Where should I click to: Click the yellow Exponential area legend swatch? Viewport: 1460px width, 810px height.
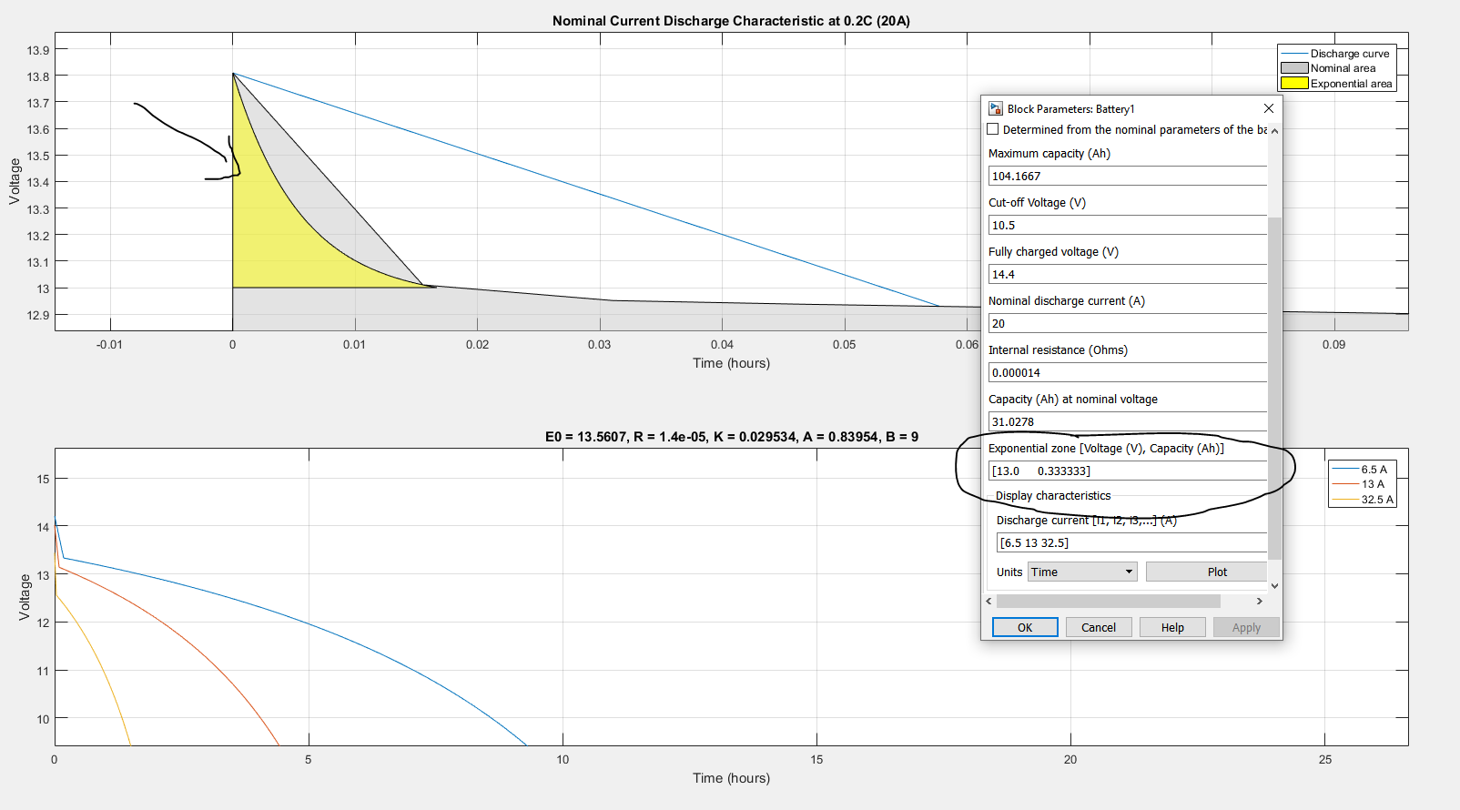click(x=1294, y=83)
